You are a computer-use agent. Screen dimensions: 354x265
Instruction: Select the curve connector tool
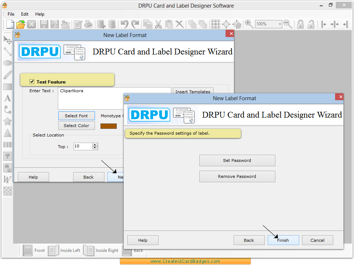point(8,110)
